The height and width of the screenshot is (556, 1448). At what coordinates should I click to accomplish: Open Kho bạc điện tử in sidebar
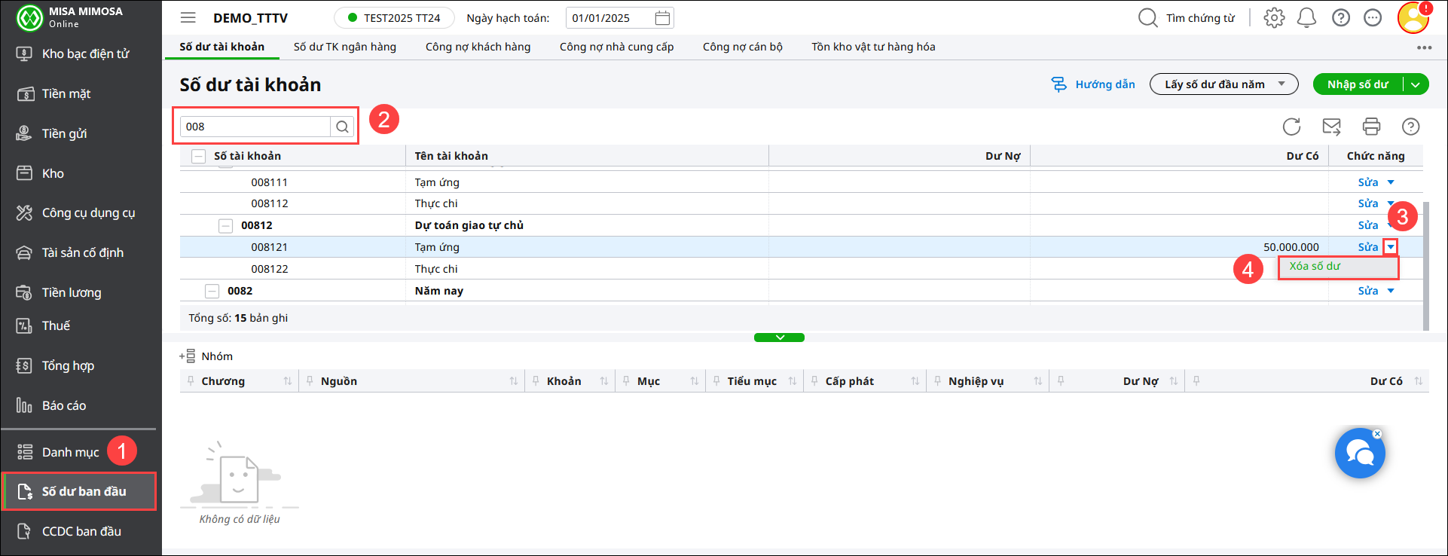pos(74,53)
